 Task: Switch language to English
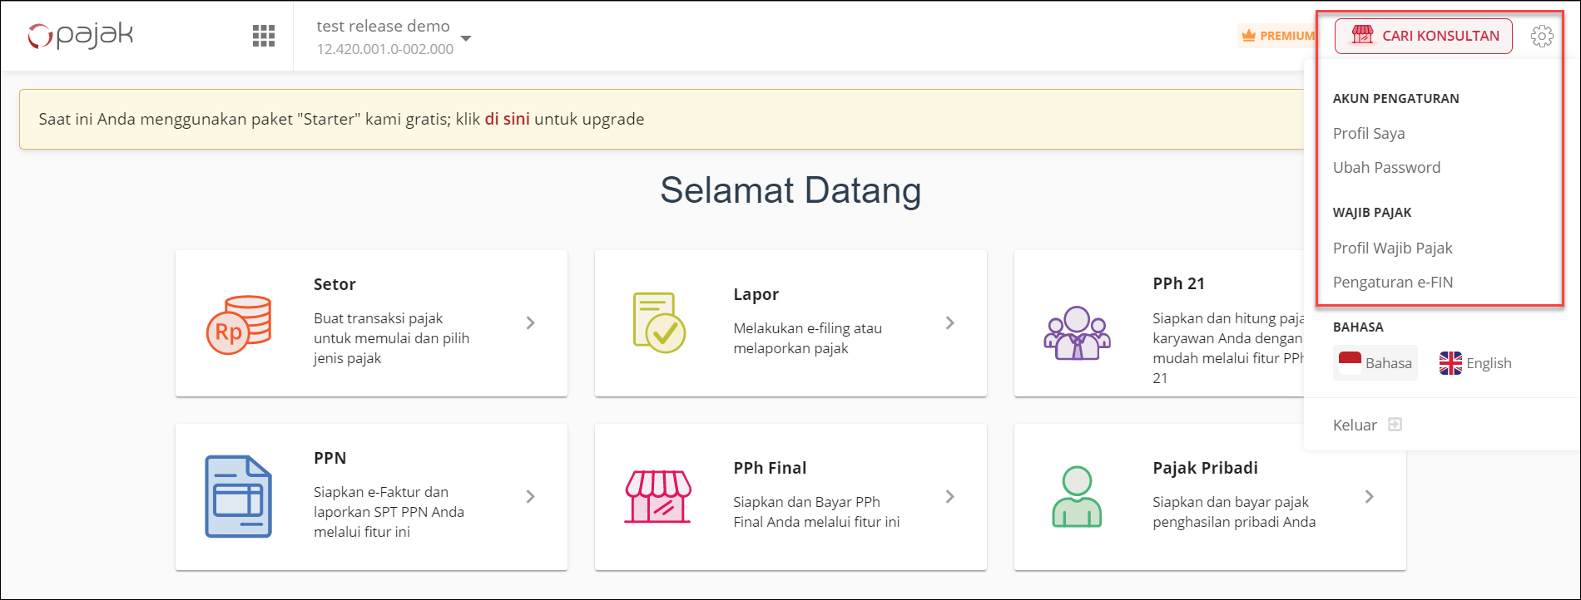tap(1475, 363)
